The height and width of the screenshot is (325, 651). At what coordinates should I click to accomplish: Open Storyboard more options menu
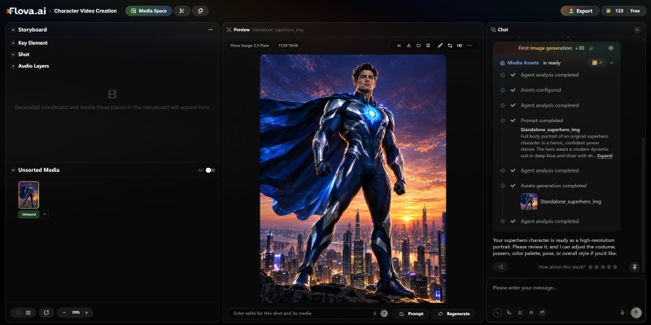tap(210, 30)
